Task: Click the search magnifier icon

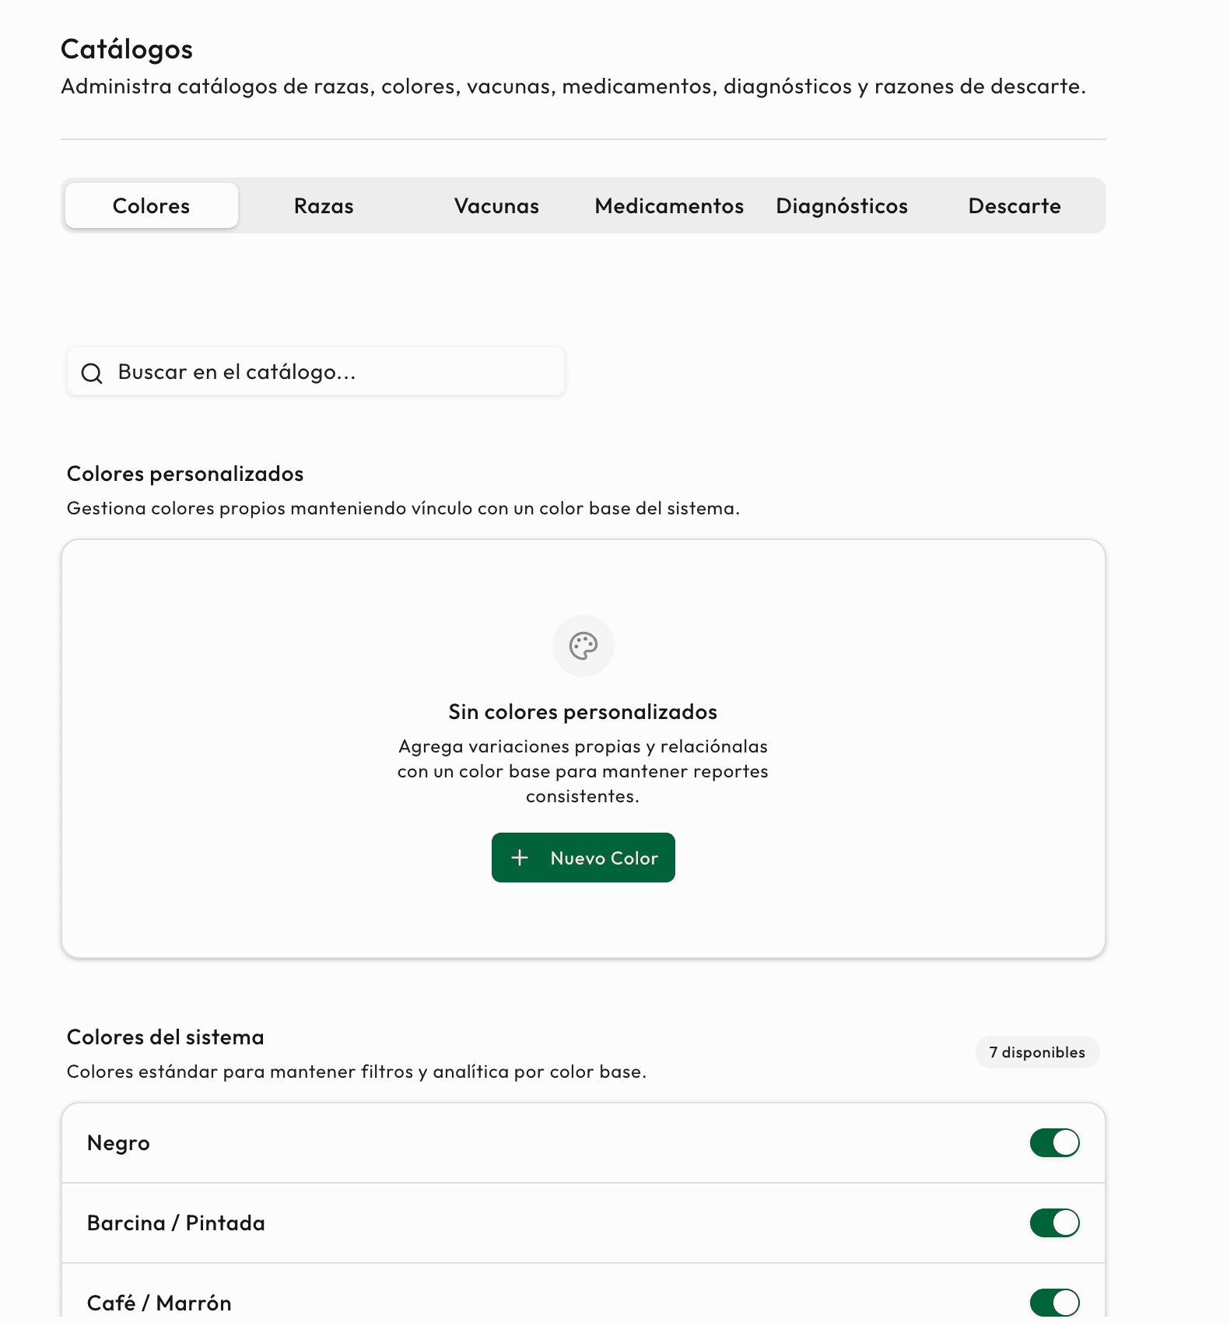Action: click(93, 373)
